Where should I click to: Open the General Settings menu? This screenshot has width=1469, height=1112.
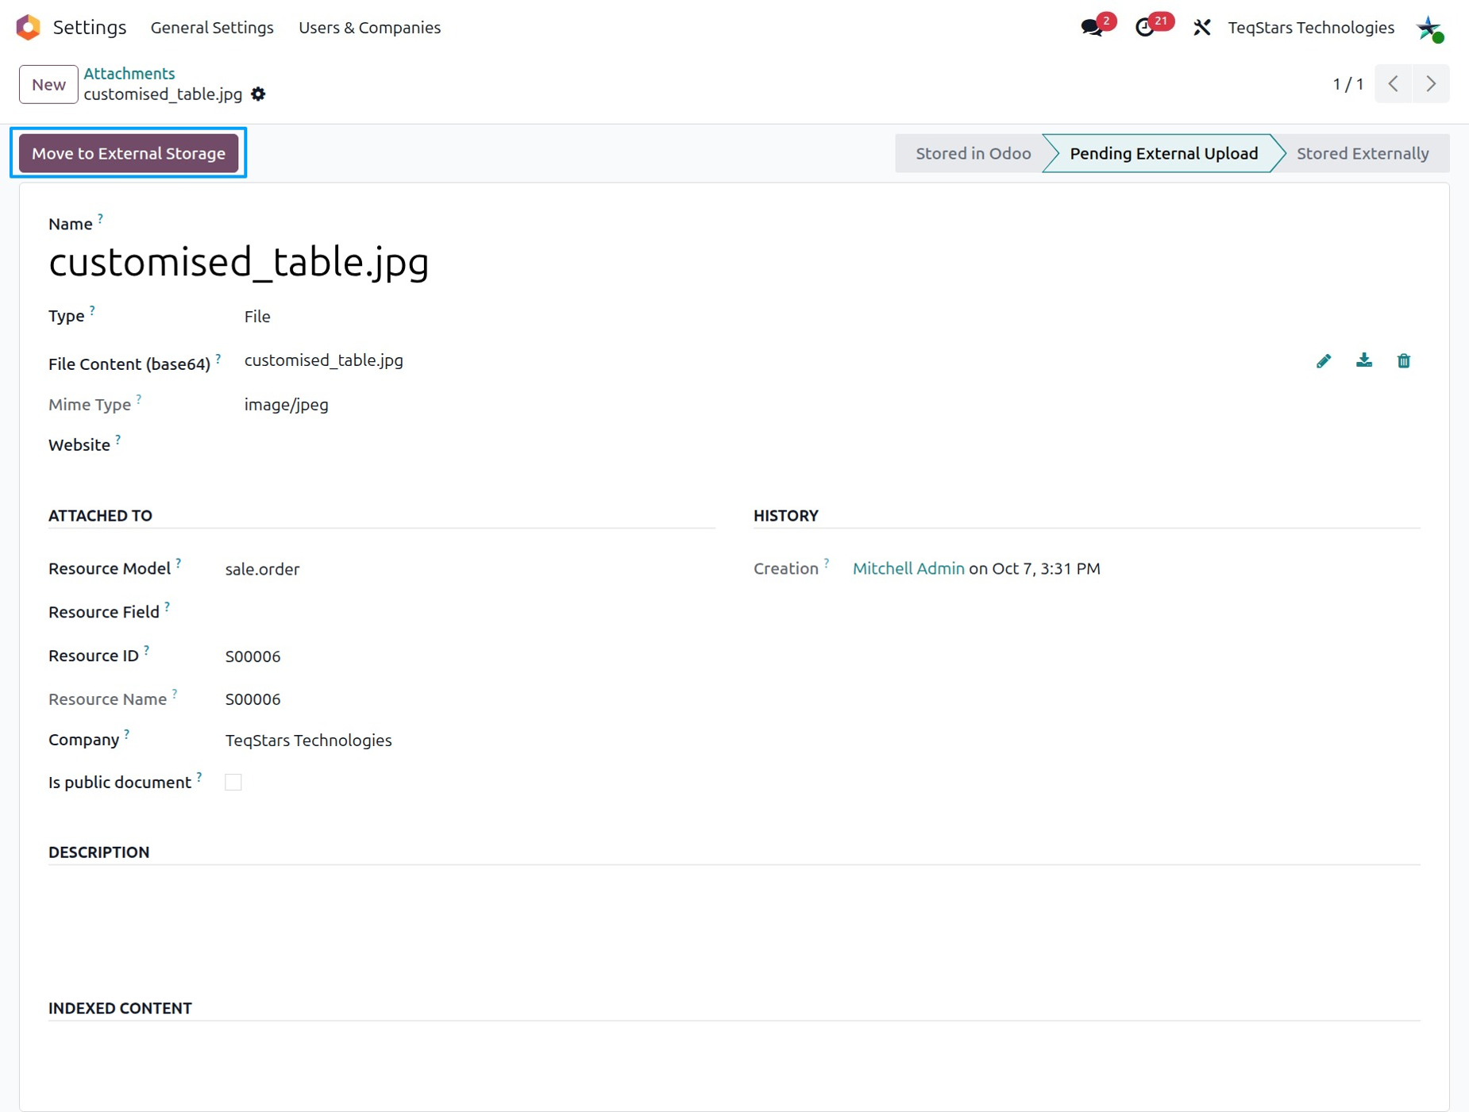[212, 28]
